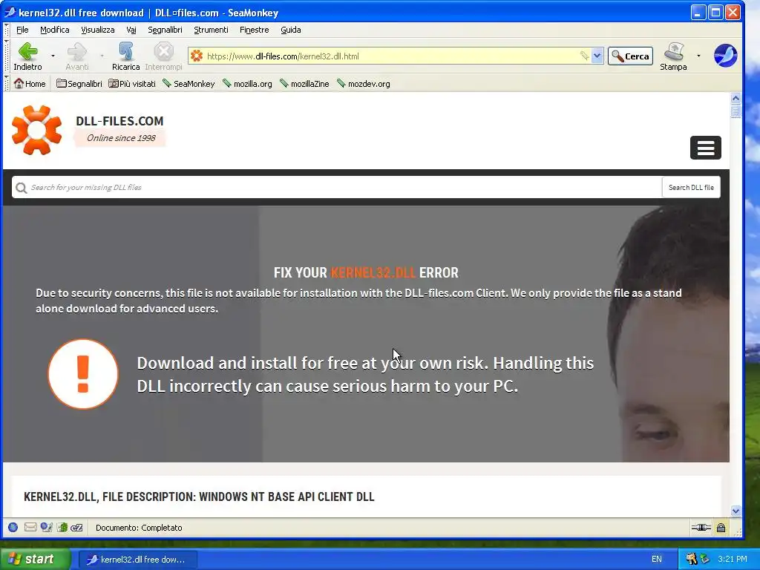Open Mail from status bar envelope icon
This screenshot has height=570, width=760.
tap(30, 528)
